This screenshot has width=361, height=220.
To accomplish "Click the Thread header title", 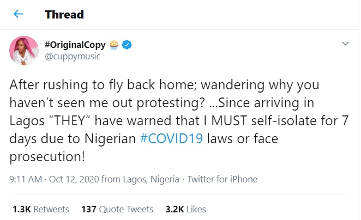I will pyautogui.click(x=64, y=15).
